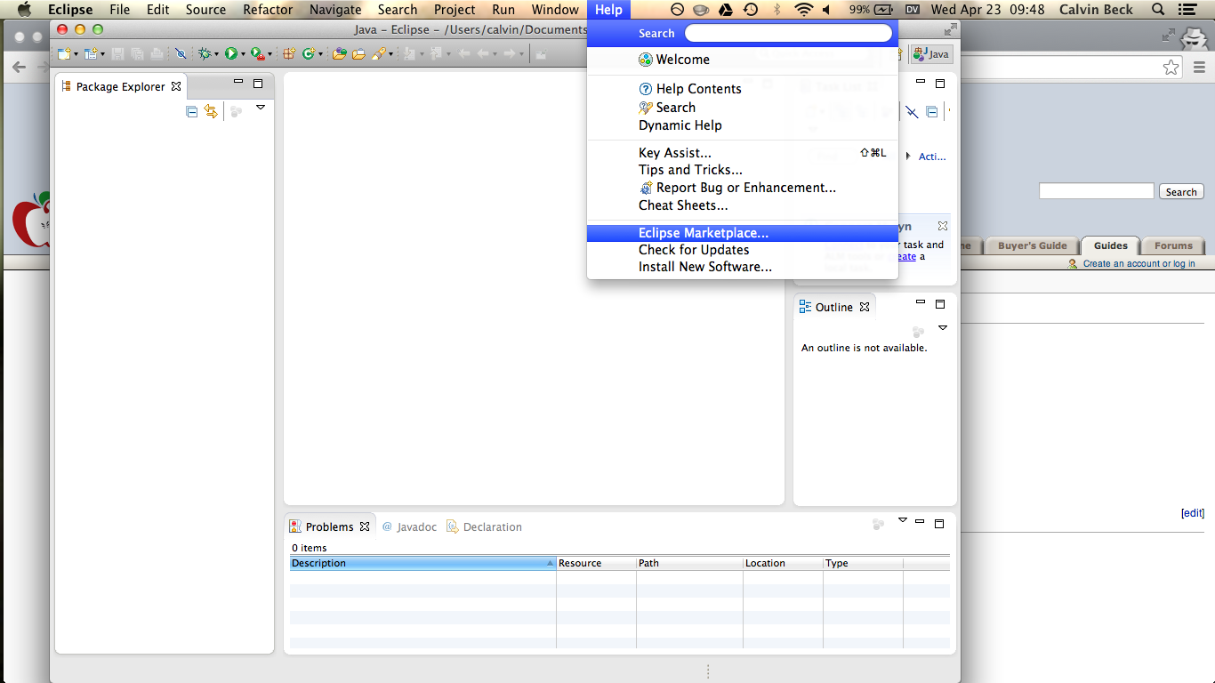Toggle Link with Editor in Package Explorer

(211, 111)
